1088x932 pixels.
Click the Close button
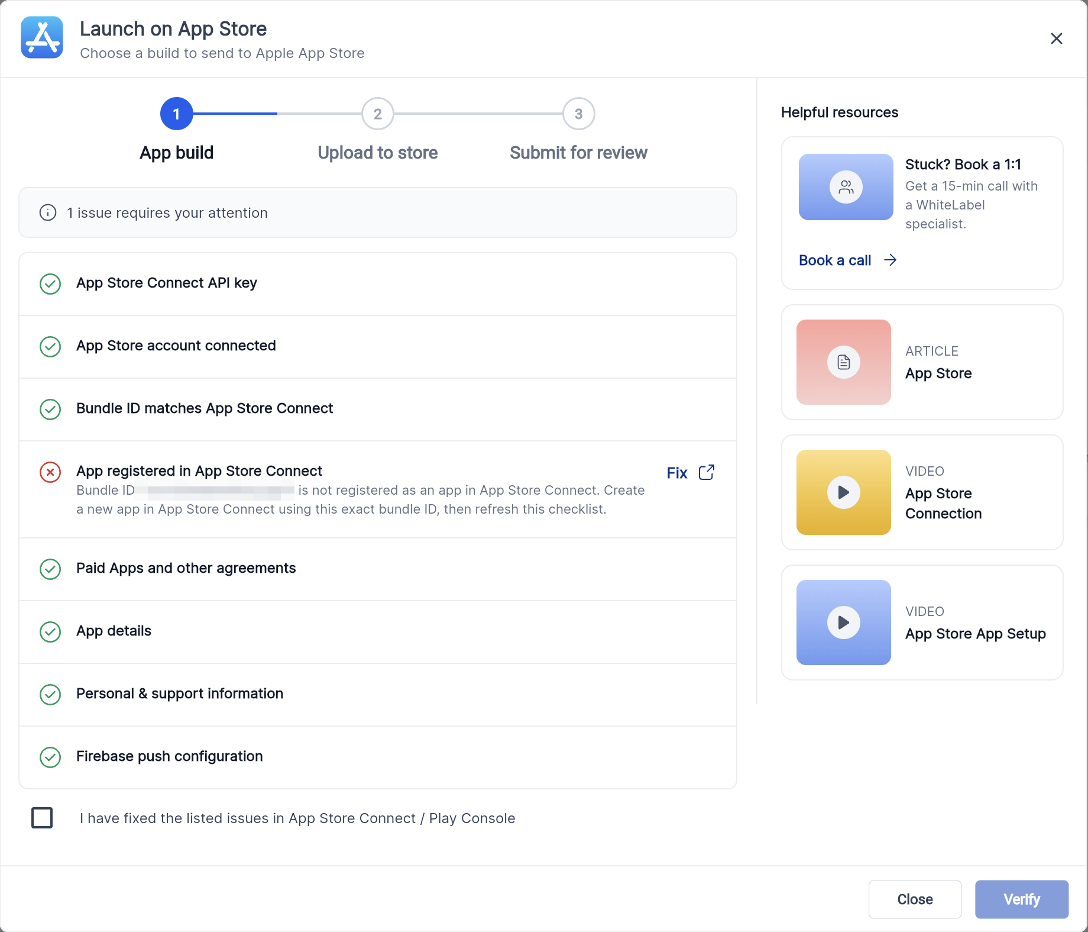point(915,899)
